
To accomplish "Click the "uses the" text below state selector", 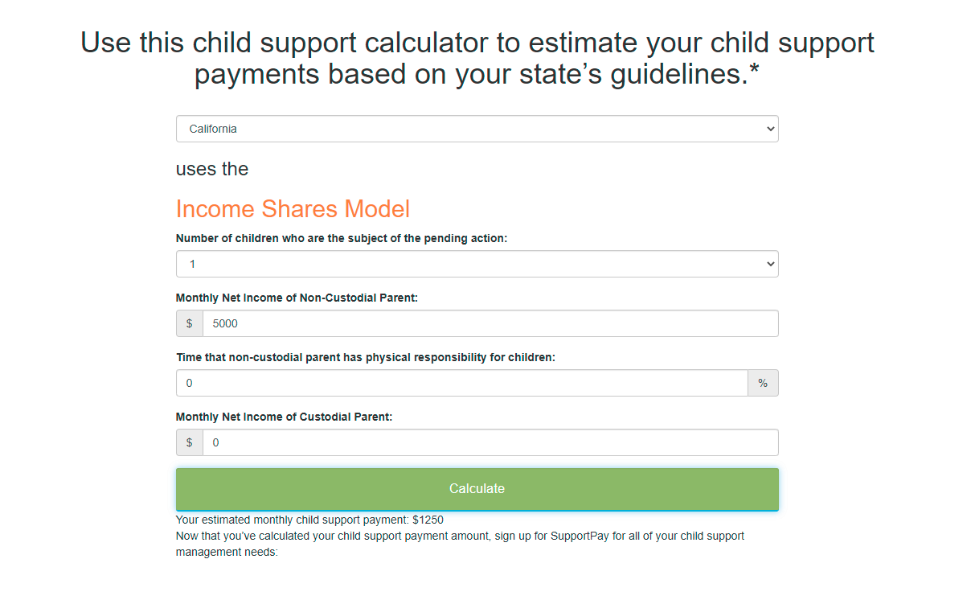I will [212, 169].
